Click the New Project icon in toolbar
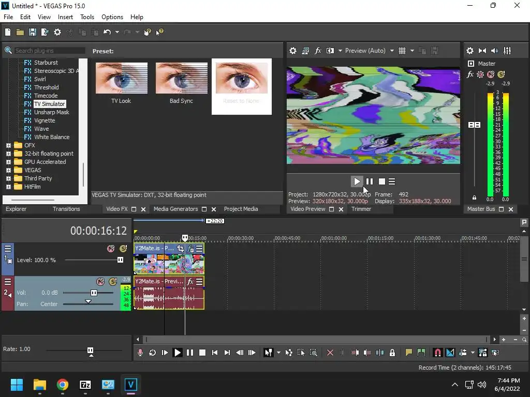The image size is (530, 397). tap(7, 32)
